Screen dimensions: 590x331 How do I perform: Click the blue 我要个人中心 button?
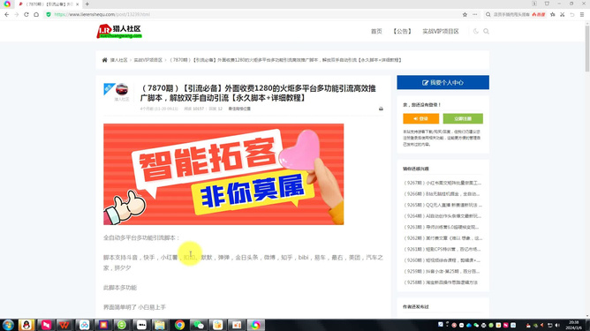click(442, 82)
